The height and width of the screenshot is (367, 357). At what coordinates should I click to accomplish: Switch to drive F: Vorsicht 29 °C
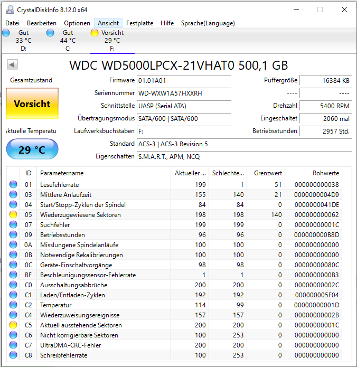(x=112, y=40)
